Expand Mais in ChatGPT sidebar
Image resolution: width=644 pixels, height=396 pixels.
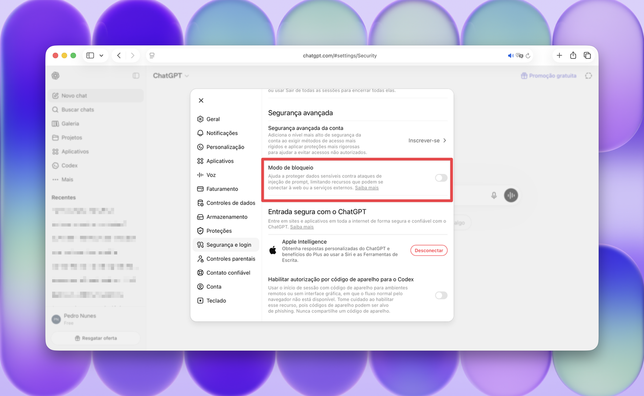96,180
